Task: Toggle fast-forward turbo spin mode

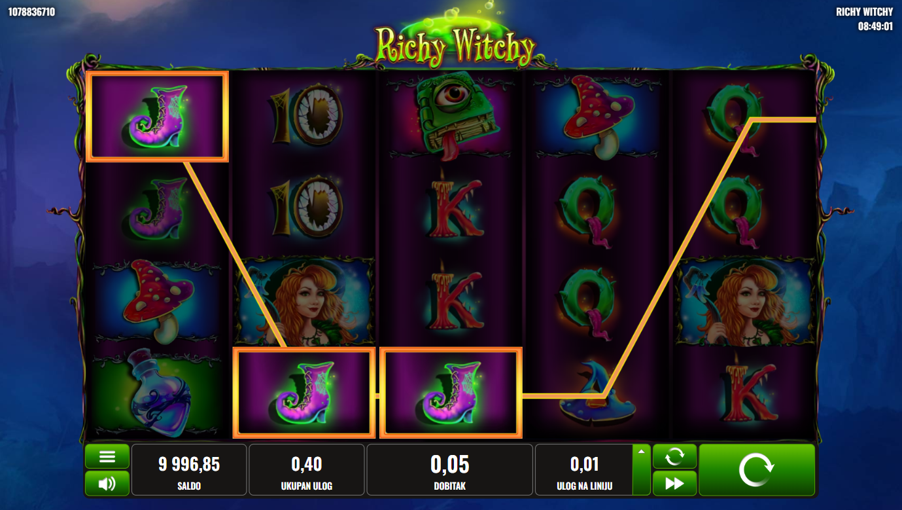Action: click(x=674, y=484)
